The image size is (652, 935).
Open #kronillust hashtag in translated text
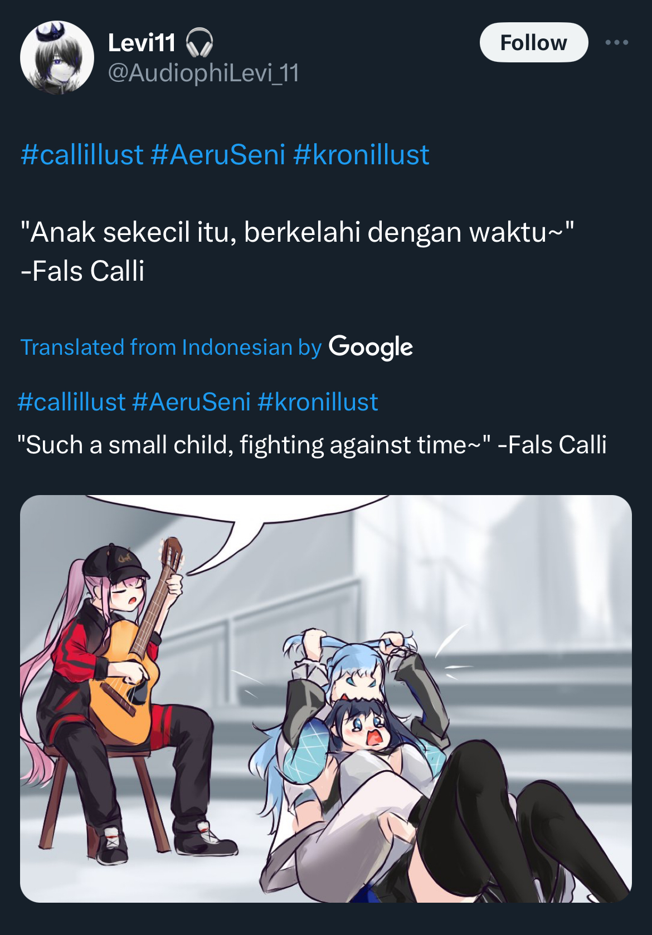pos(318,402)
